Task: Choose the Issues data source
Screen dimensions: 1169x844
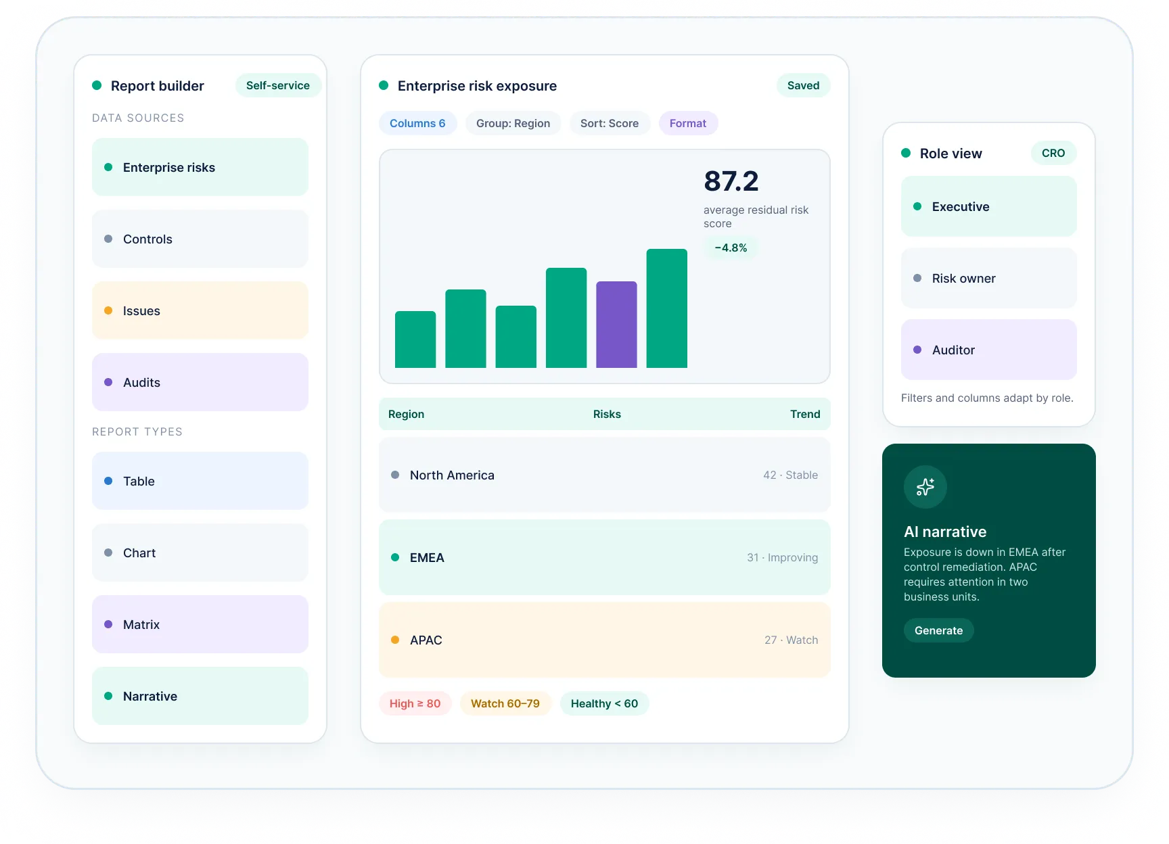Action: (200, 310)
